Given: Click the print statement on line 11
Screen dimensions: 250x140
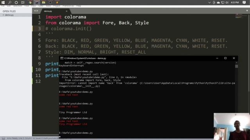Looking at the screenshot, I should pyautogui.click(x=52, y=75).
